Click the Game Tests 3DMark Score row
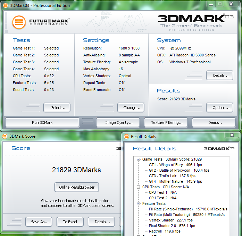The height and width of the screenshot is (236, 242). click(172, 160)
